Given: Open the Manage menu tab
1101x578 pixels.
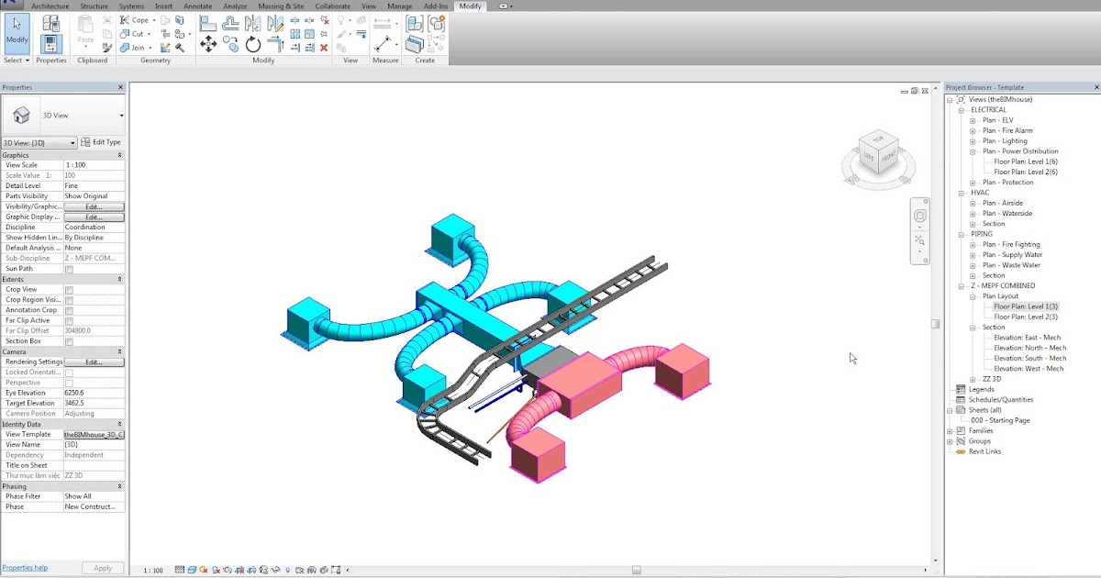Looking at the screenshot, I should 400,6.
